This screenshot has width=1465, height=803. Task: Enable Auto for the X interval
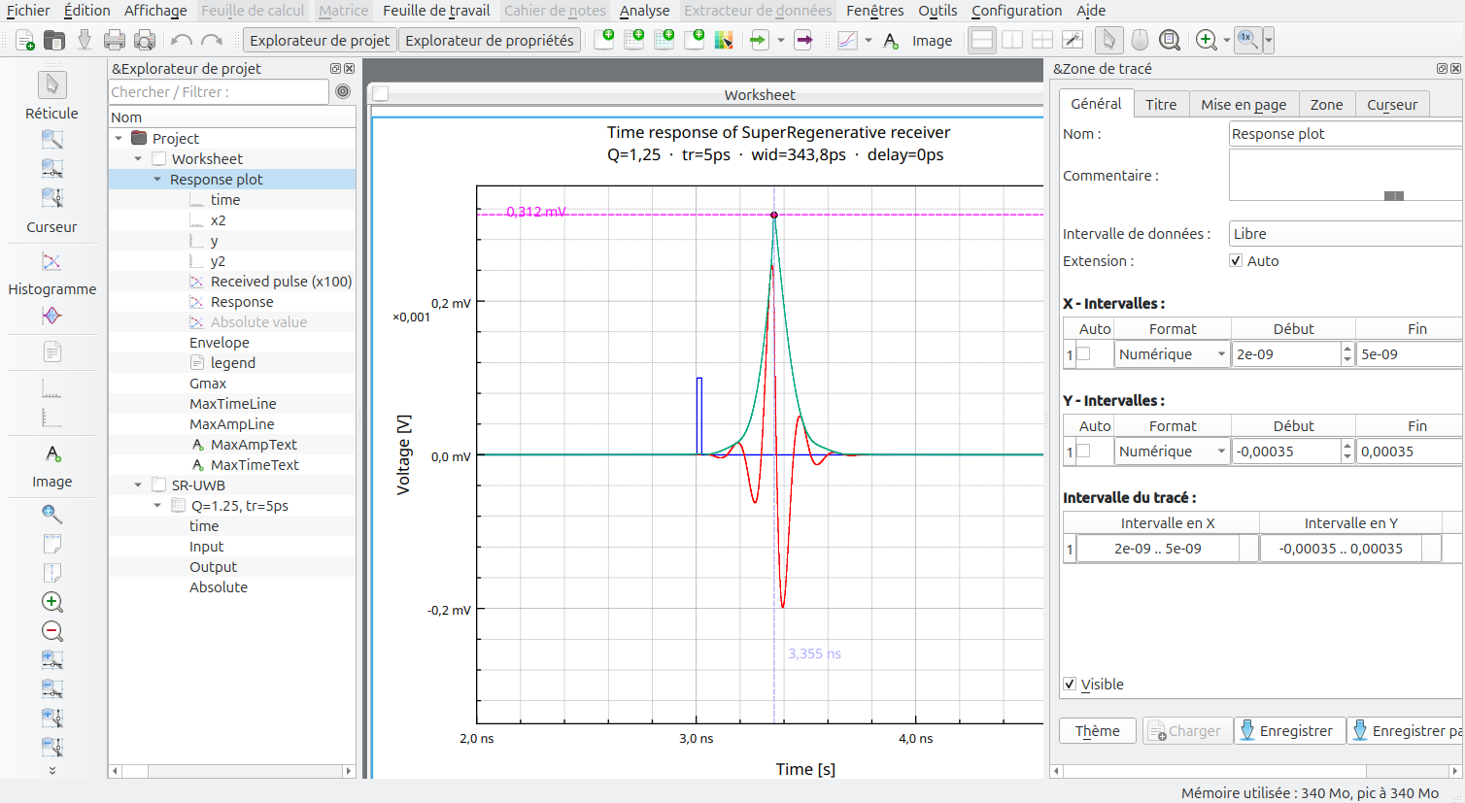[1084, 354]
